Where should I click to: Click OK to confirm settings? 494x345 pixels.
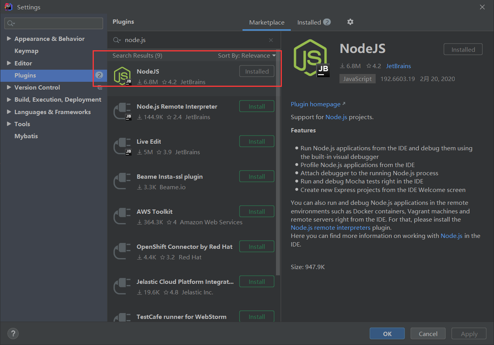387,334
